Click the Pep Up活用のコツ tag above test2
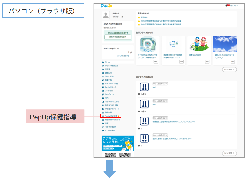249x181 pixels. pyautogui.click(x=160, y=84)
